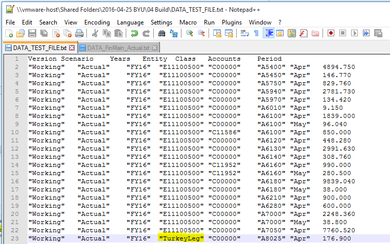The image size is (390, 244).
Task: Click the value 4894.750 on line 2
Action: click(339, 67)
